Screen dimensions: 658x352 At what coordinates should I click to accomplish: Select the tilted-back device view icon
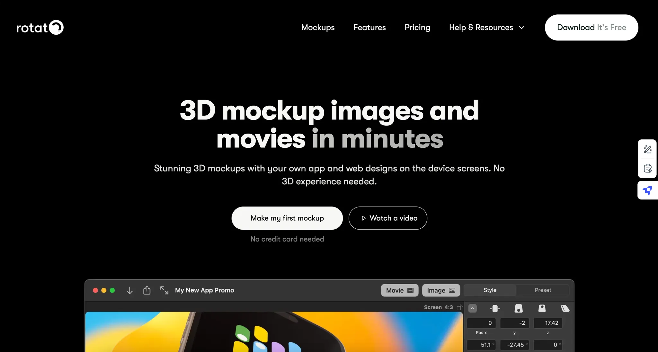click(x=542, y=309)
